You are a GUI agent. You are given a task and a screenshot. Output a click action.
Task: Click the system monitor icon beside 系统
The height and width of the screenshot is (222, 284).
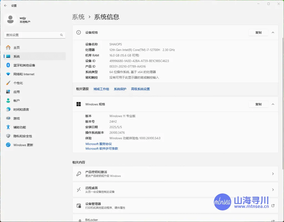point(8,56)
